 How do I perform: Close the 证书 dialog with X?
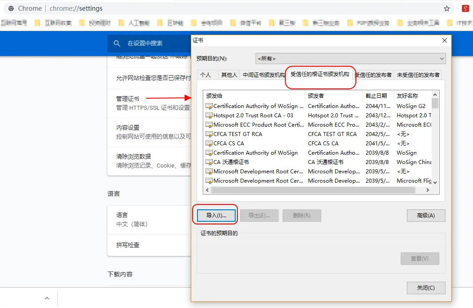click(444, 40)
